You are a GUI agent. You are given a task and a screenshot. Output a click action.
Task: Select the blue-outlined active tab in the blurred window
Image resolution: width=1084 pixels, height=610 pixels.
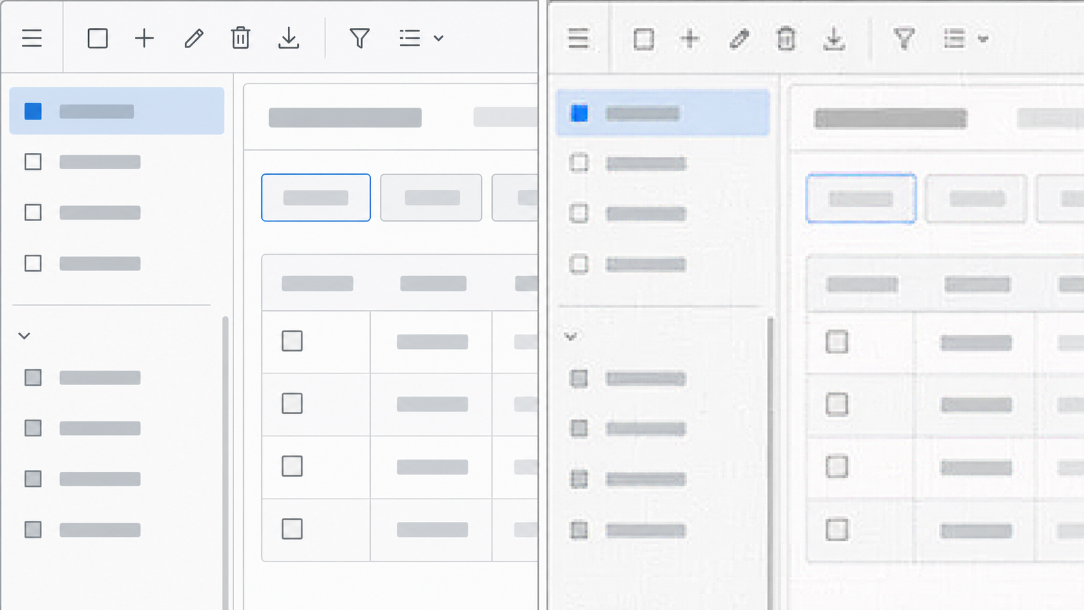[x=861, y=199]
